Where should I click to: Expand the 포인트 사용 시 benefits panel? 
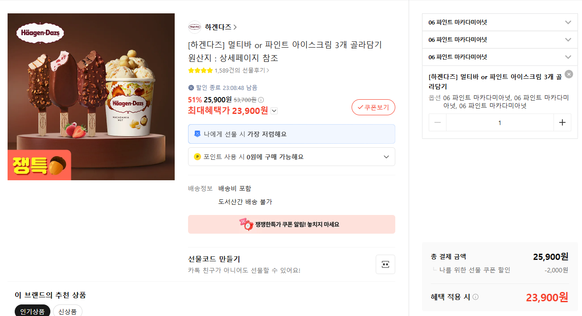click(x=386, y=157)
